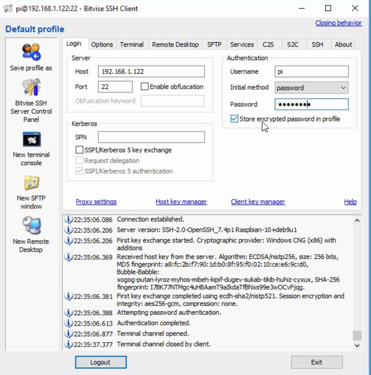The height and width of the screenshot is (375, 371).
Task: Click the Port input field
Action: click(x=115, y=87)
